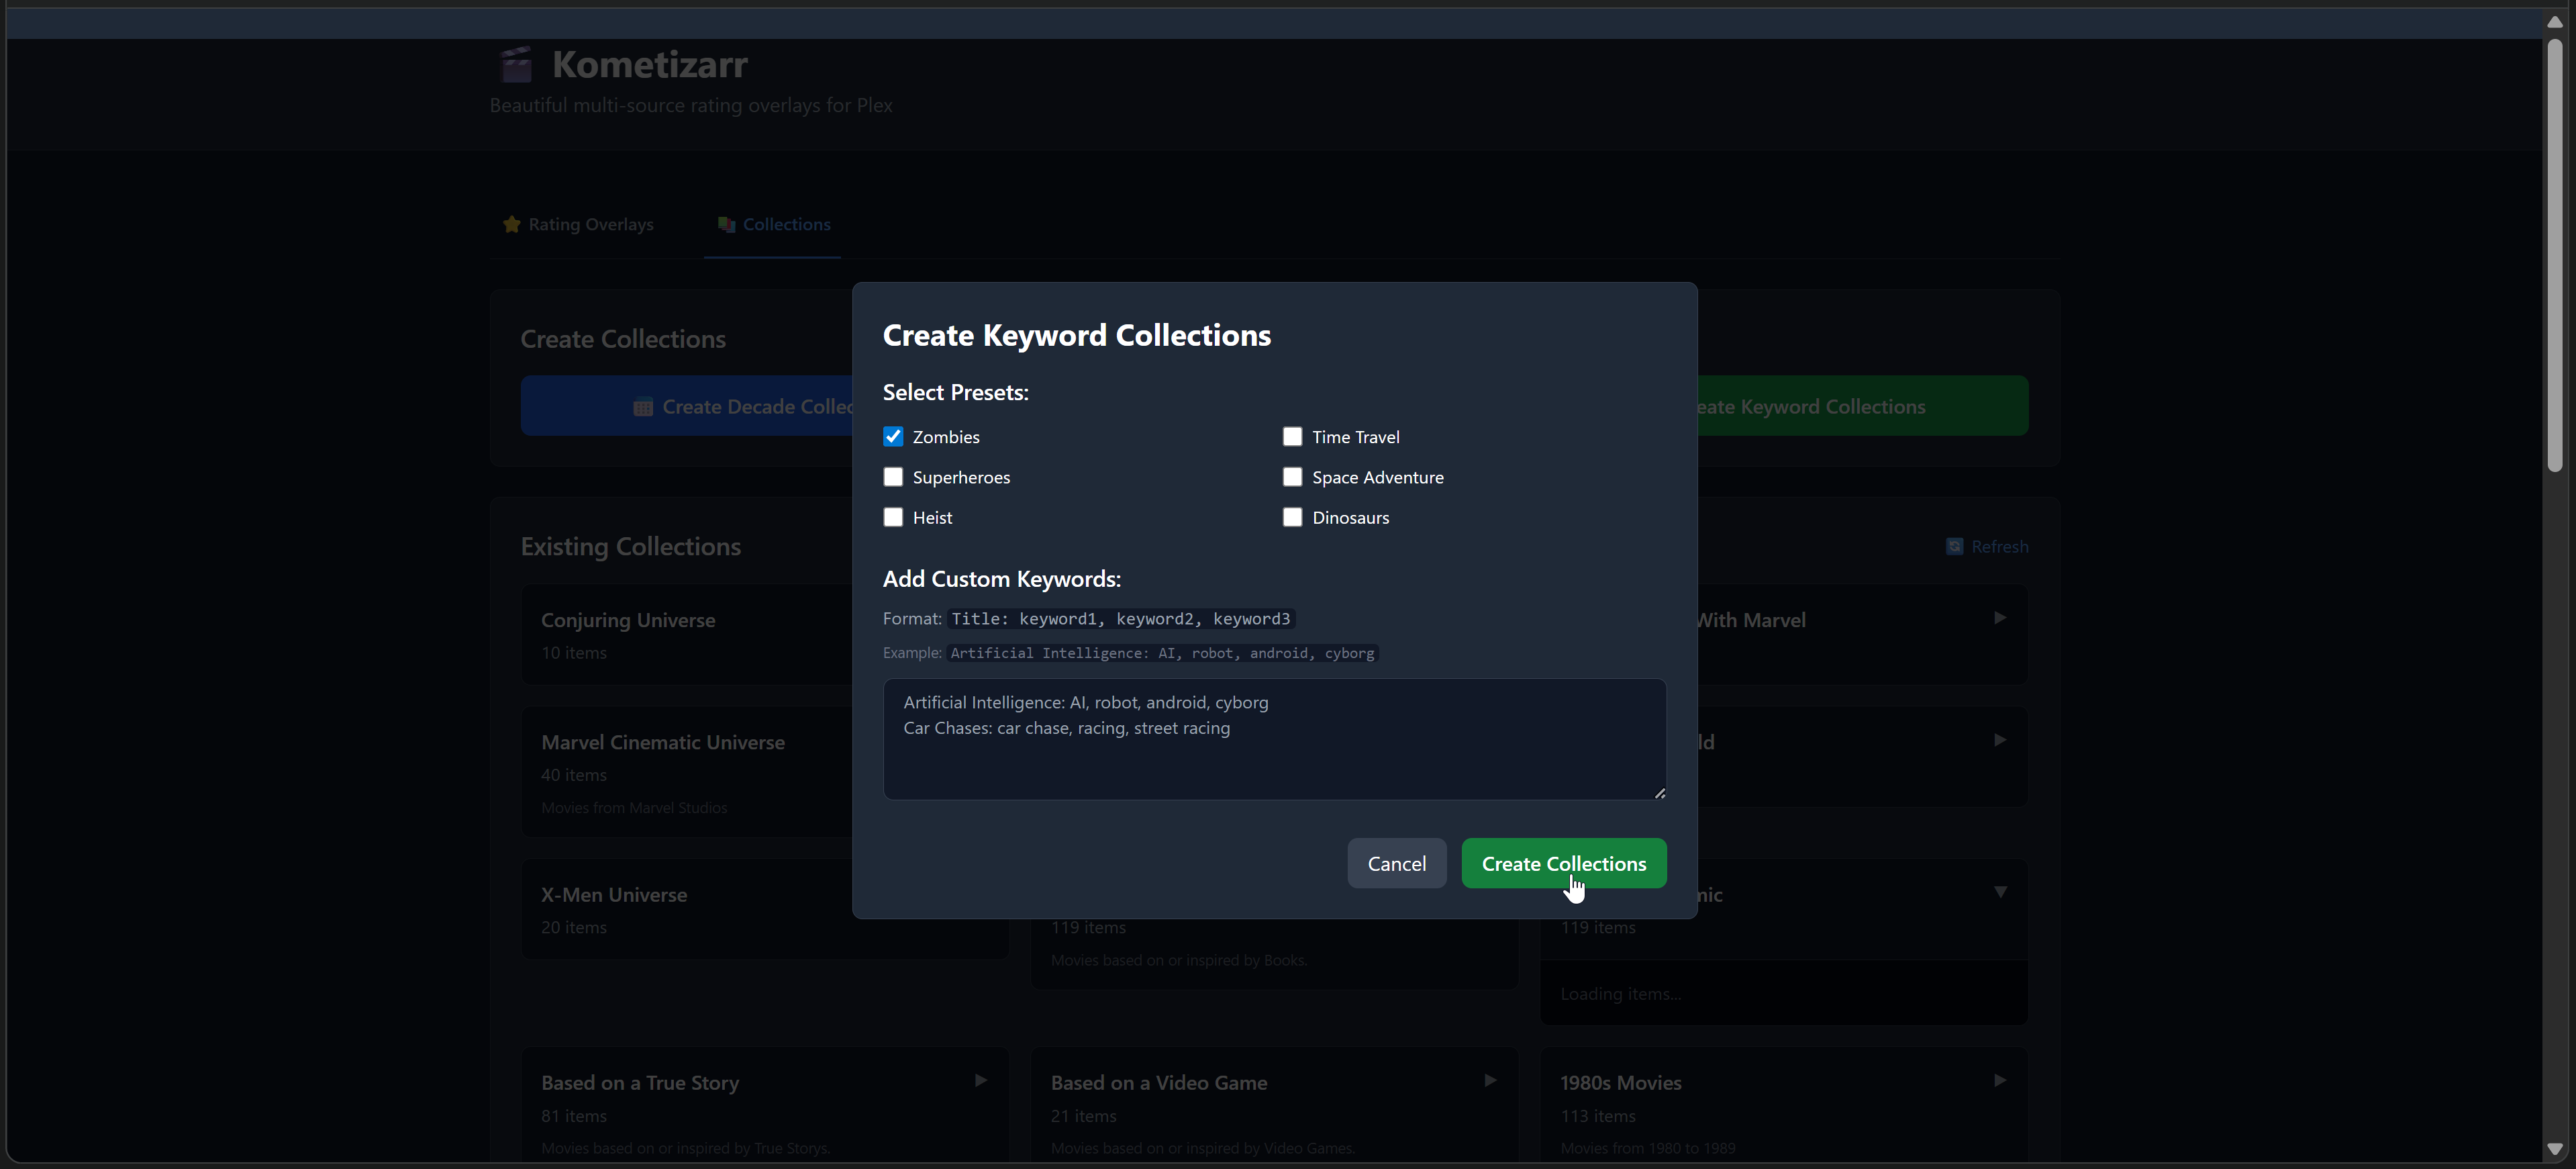This screenshot has width=2576, height=1169.
Task: Click the play arrow on Based on a True Story
Action: coord(980,1081)
